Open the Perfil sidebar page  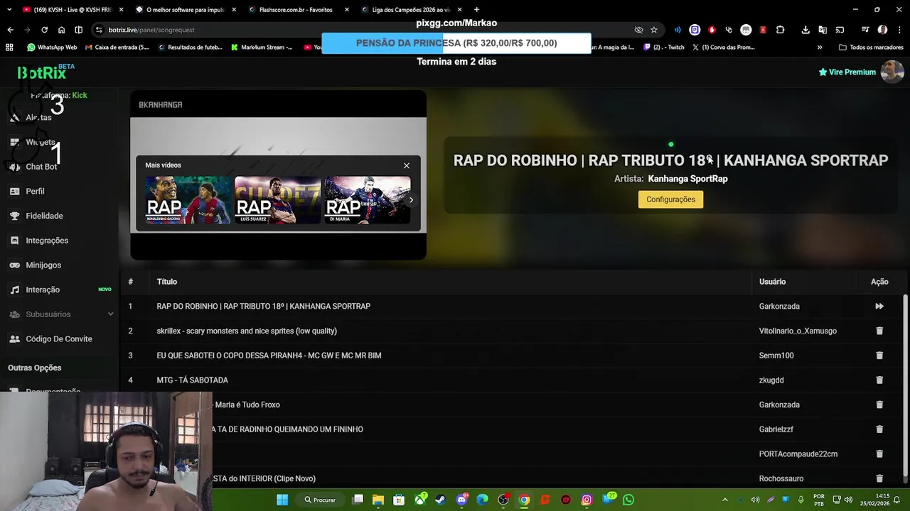(x=35, y=192)
